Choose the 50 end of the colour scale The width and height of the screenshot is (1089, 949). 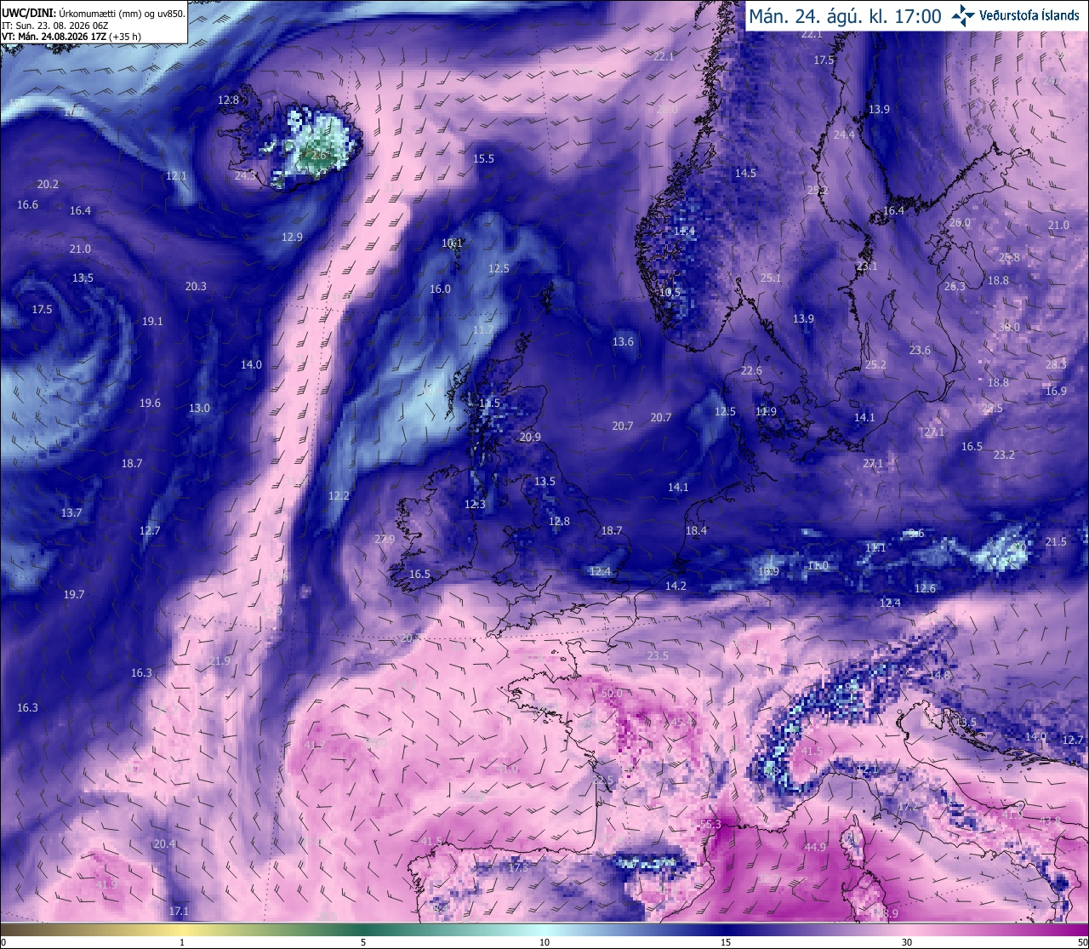point(1081,941)
